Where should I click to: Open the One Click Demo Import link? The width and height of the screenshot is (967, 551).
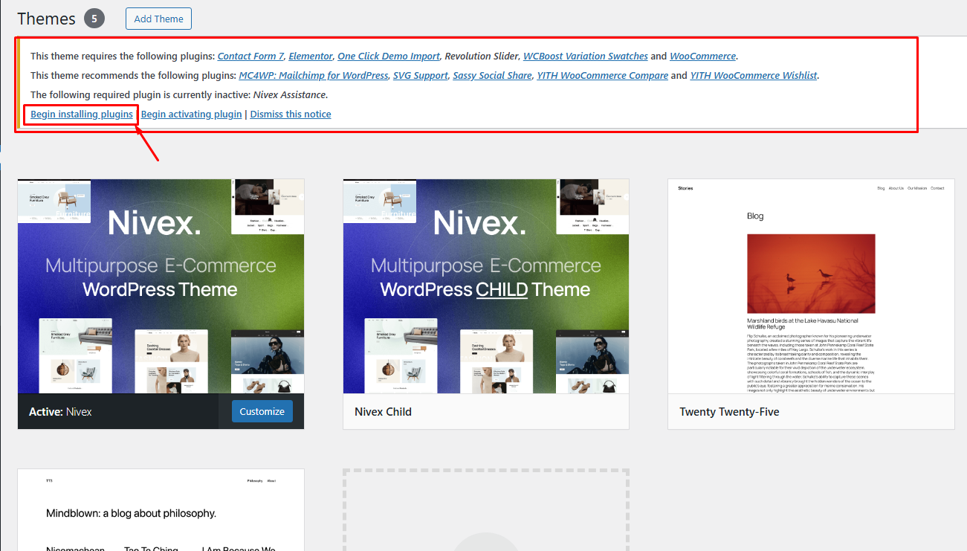389,56
